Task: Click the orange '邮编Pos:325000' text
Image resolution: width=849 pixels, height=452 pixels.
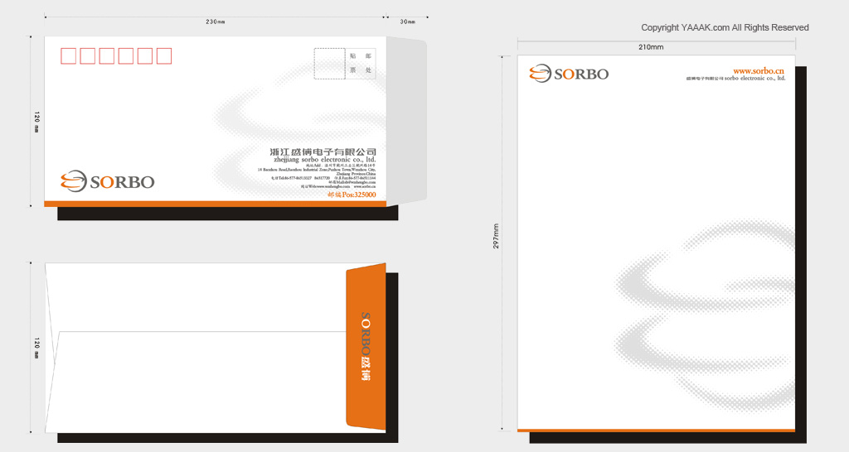Action: [x=352, y=195]
